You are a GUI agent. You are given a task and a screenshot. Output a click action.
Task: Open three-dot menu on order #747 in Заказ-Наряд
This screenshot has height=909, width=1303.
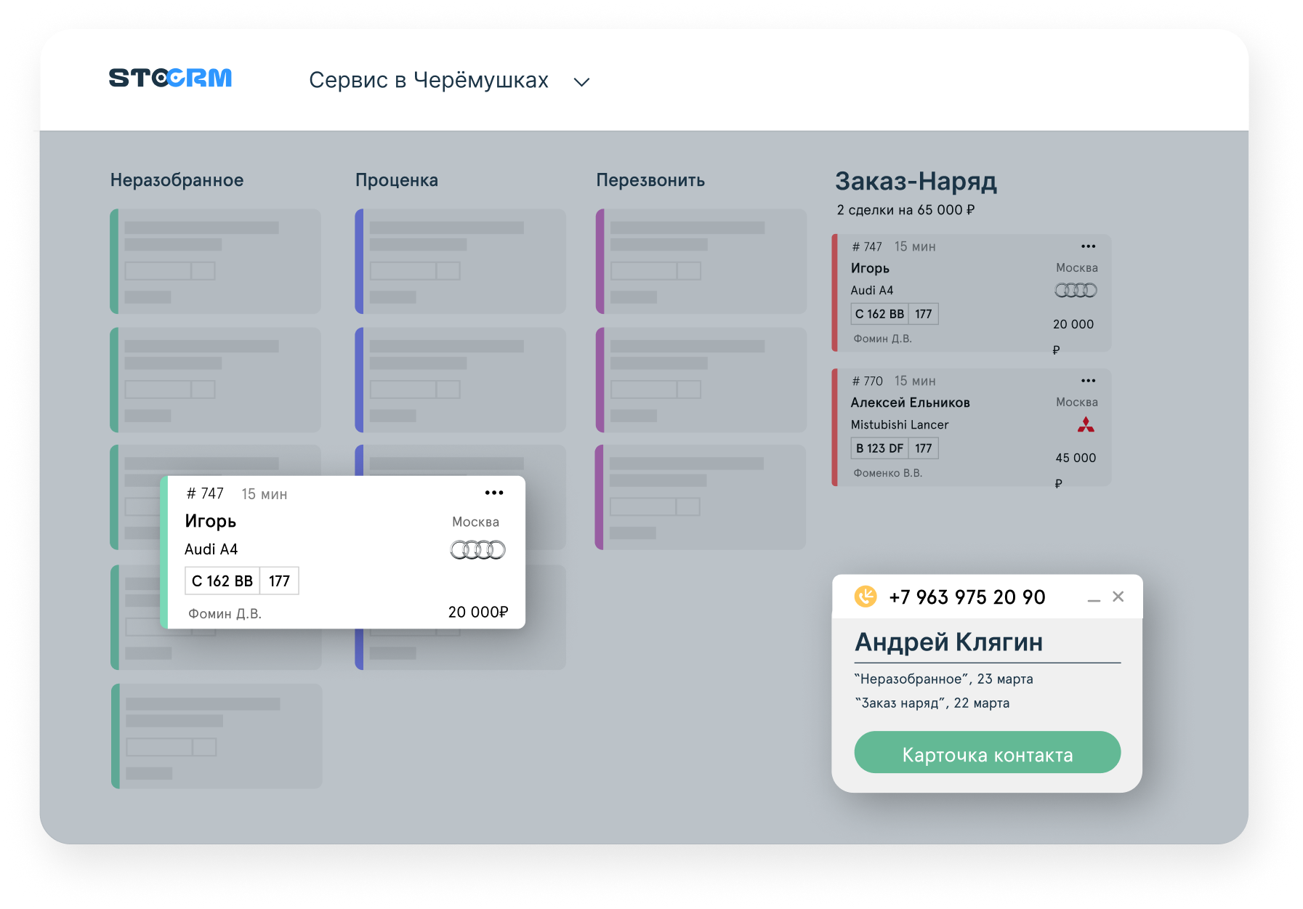1088,246
